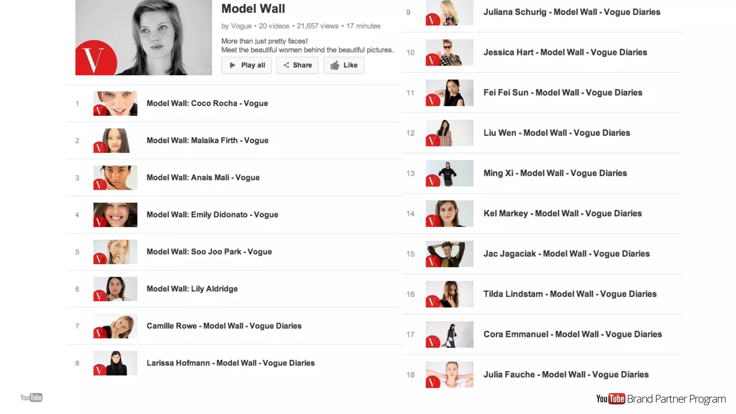This screenshot has width=736, height=414.
Task: Select the Fei Fei Sun video thumbnail
Action: point(449,93)
